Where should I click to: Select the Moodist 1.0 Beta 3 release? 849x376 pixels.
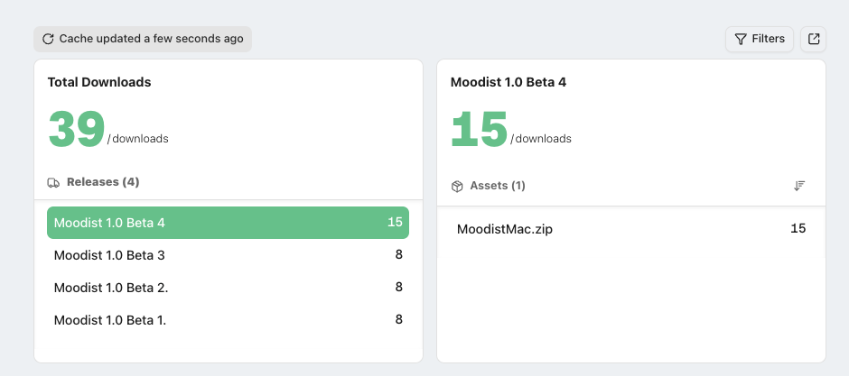(x=228, y=255)
